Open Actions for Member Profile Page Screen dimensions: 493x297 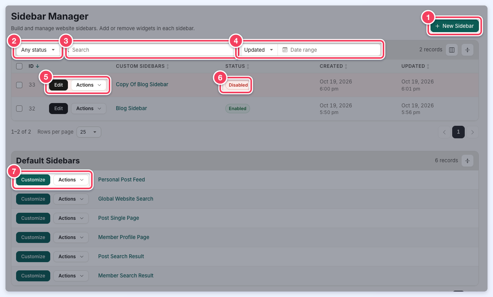click(71, 237)
